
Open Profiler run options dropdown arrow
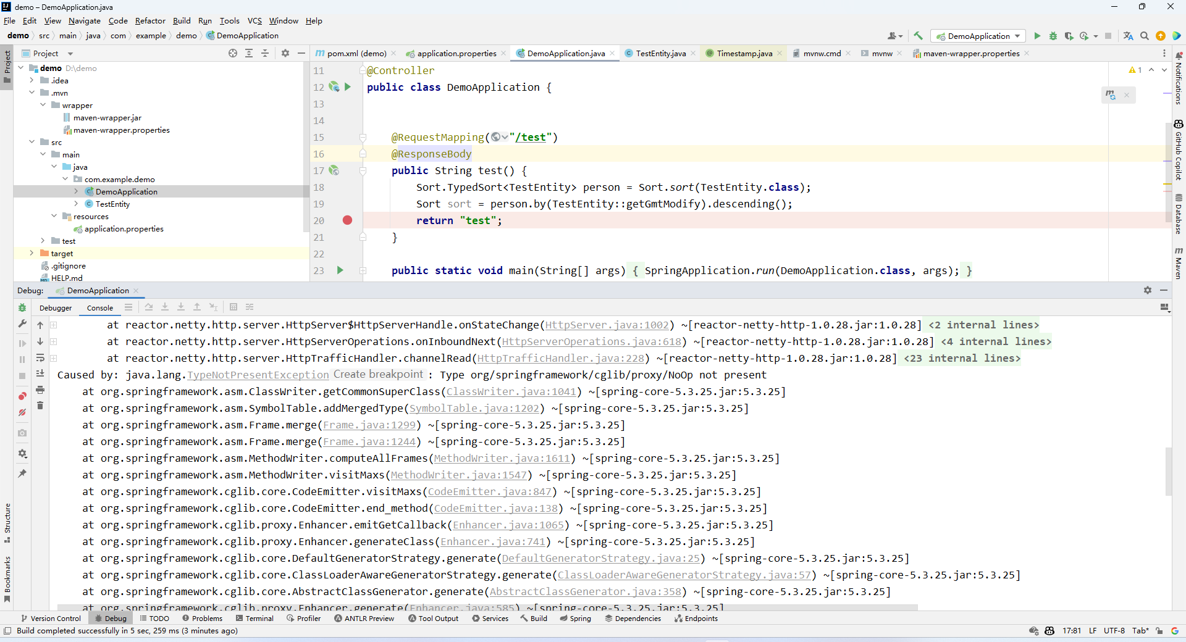(x=1096, y=36)
